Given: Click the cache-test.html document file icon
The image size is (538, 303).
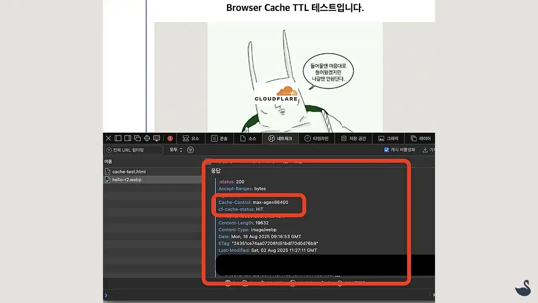Looking at the screenshot, I should [108, 172].
